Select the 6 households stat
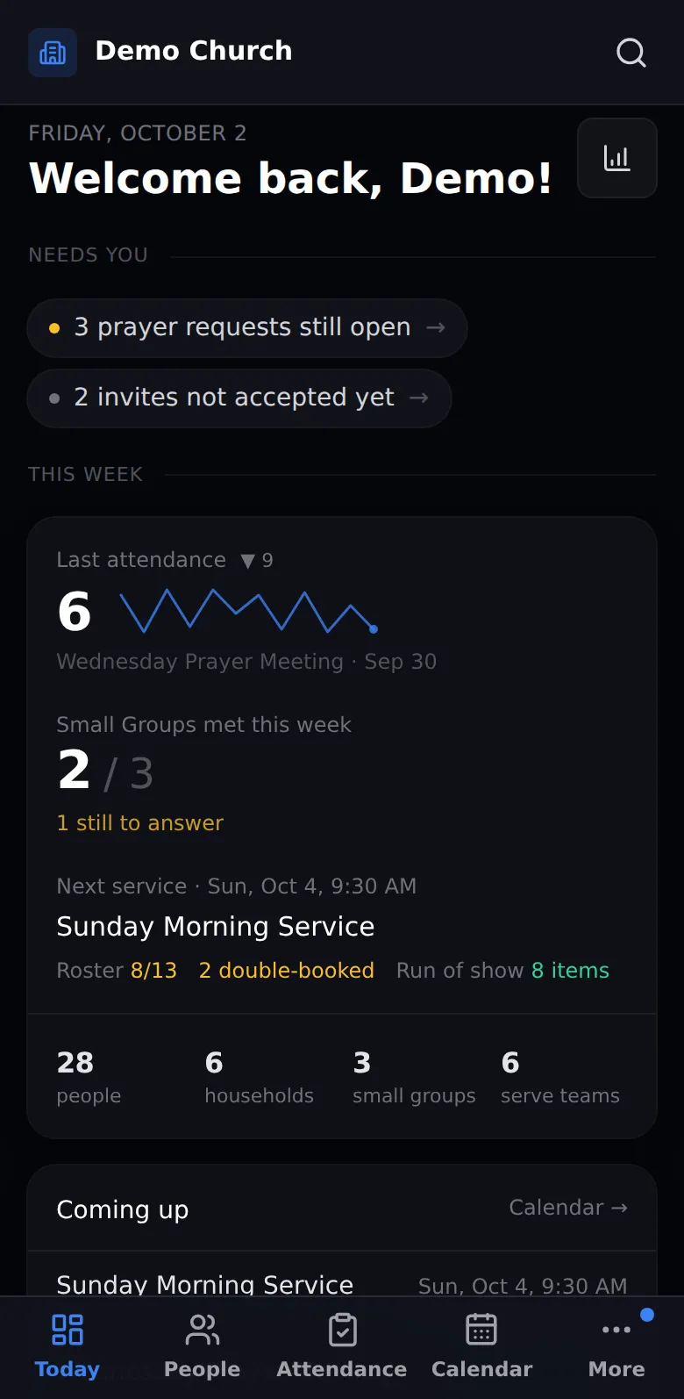The image size is (684, 1399). click(x=260, y=1077)
